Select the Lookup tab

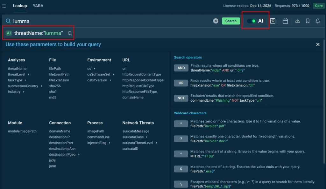point(20,6)
